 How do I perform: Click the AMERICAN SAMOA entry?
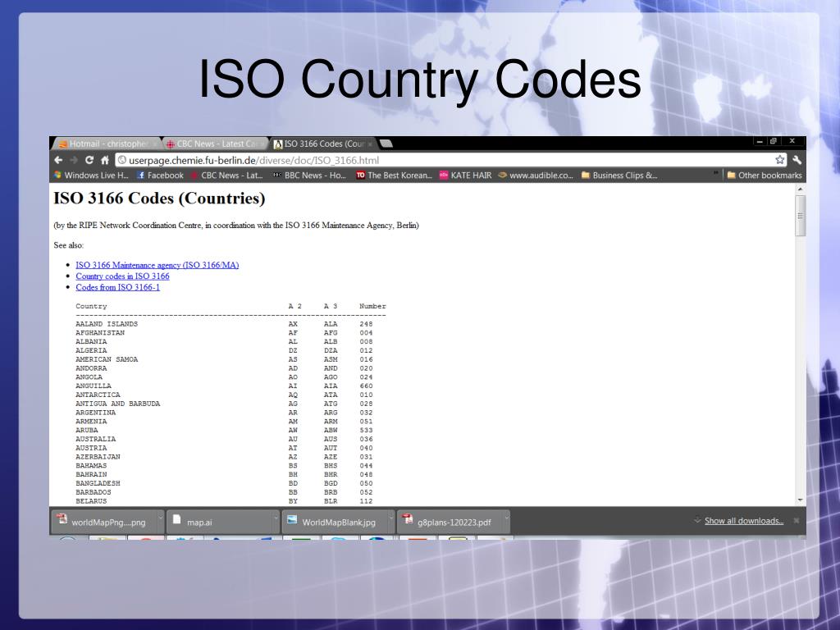[107, 359]
